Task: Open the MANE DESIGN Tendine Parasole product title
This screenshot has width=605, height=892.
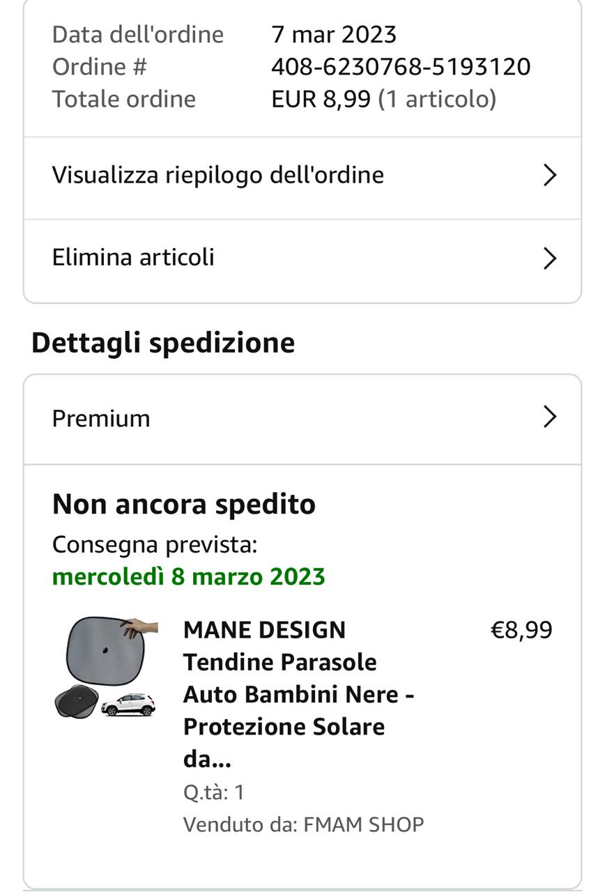Action: 298,694
